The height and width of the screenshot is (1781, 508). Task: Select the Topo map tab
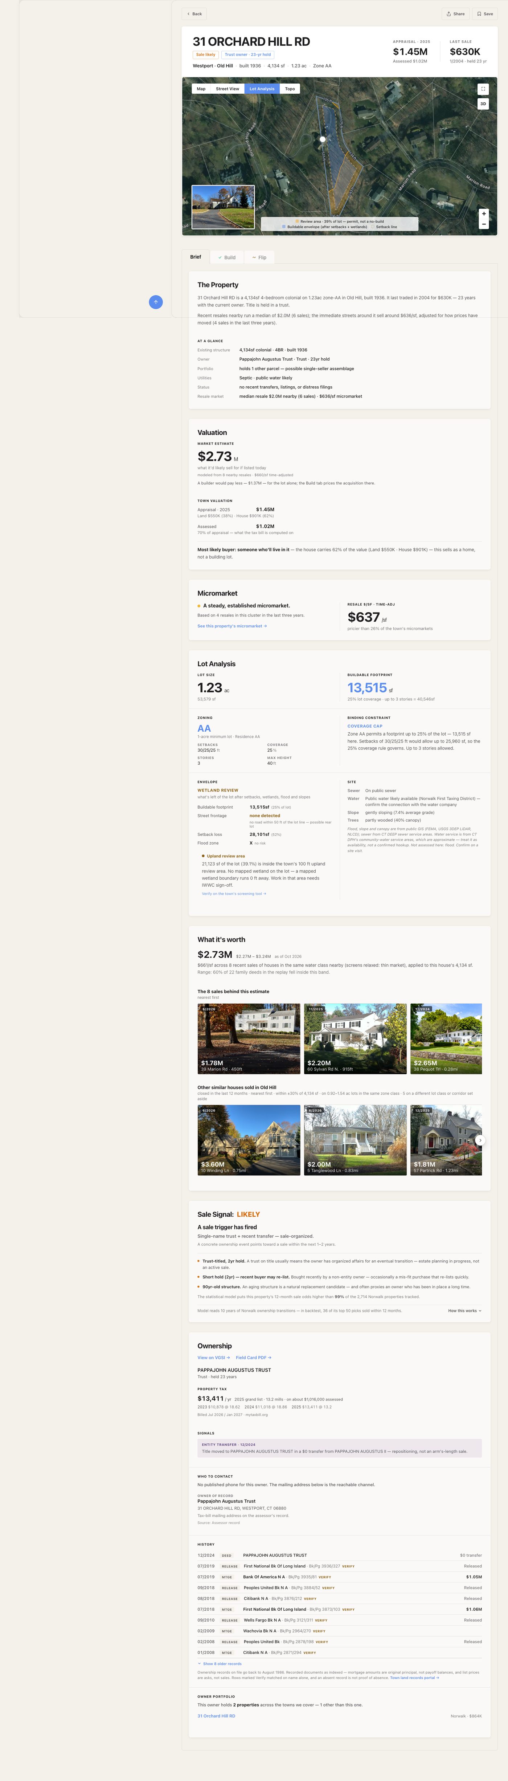(290, 89)
